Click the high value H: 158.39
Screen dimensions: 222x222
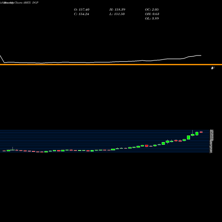(x=117, y=10)
